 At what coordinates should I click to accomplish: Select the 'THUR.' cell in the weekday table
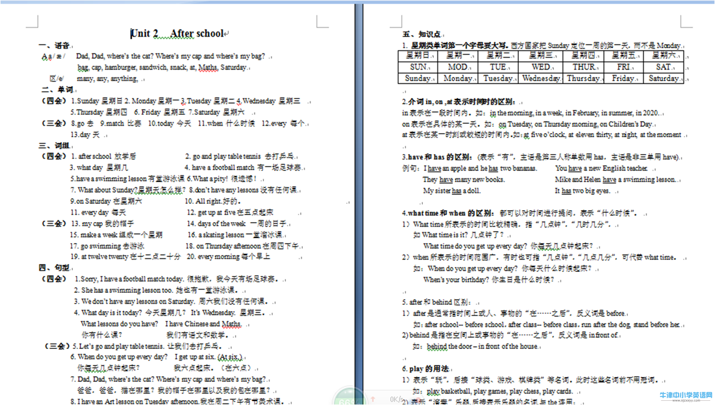pos(583,67)
